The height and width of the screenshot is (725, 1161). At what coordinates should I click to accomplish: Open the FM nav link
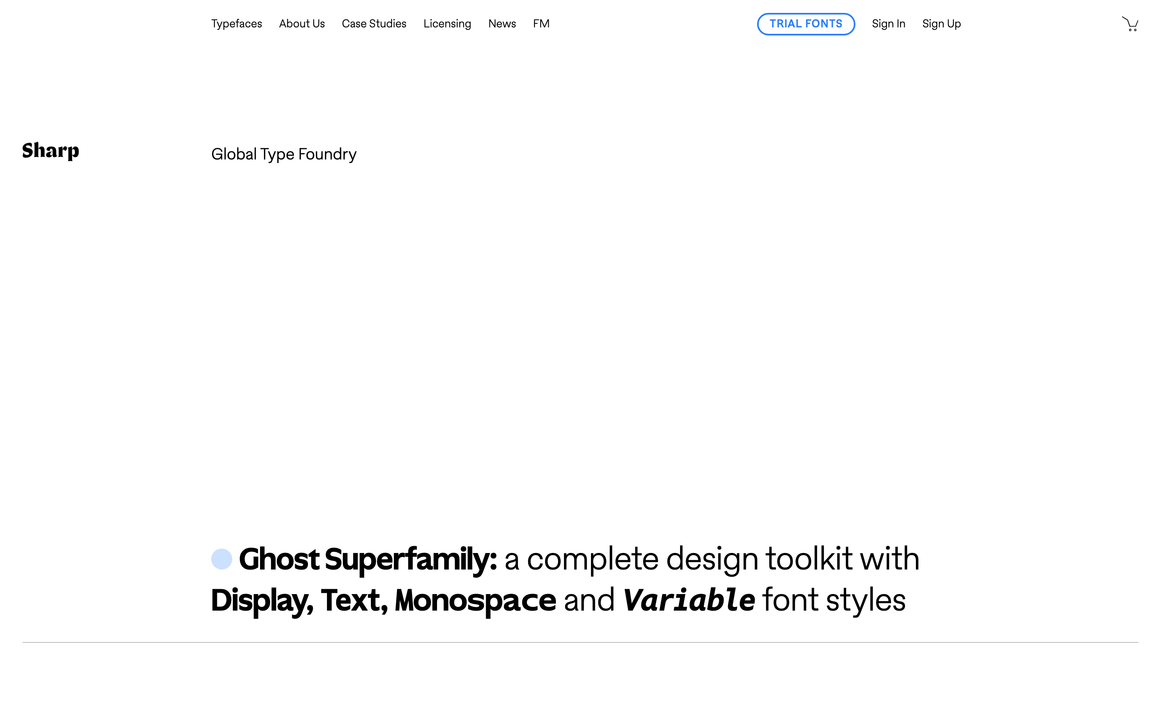click(x=541, y=23)
